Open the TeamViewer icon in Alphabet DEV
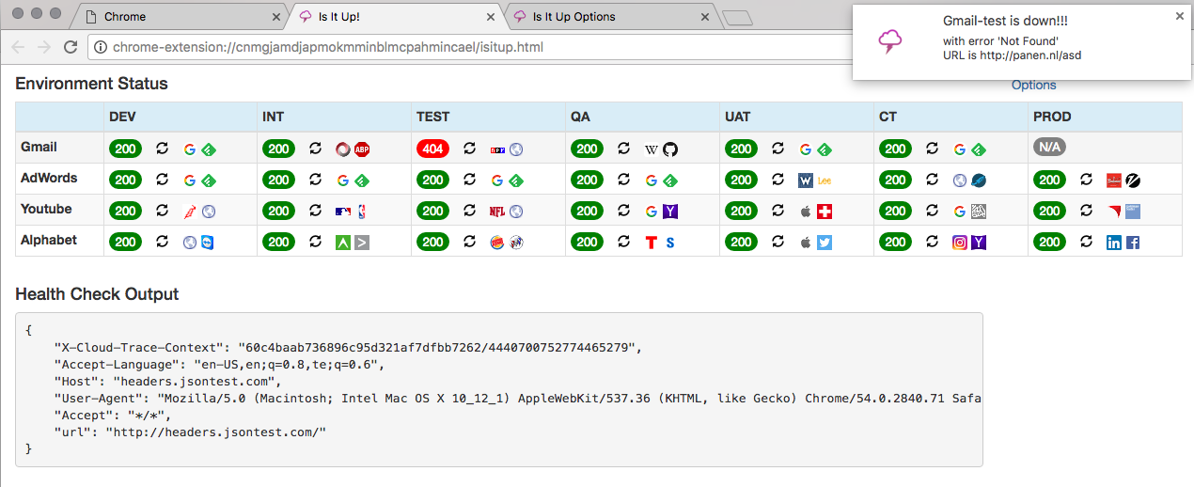The image size is (1194, 487). (207, 243)
